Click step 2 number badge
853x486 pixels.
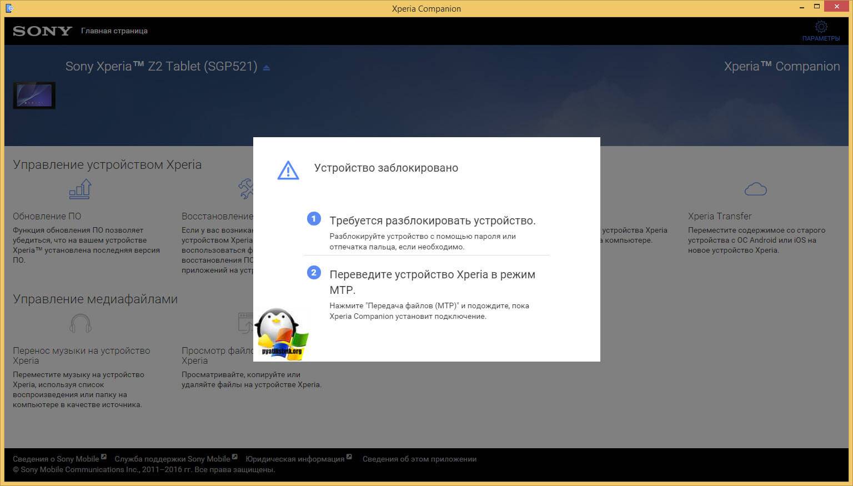pyautogui.click(x=314, y=273)
